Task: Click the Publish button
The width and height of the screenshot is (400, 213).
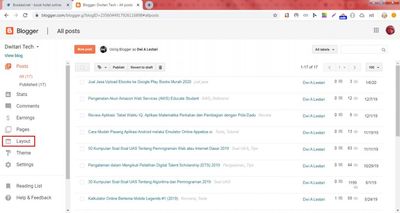Action: pyautogui.click(x=119, y=67)
